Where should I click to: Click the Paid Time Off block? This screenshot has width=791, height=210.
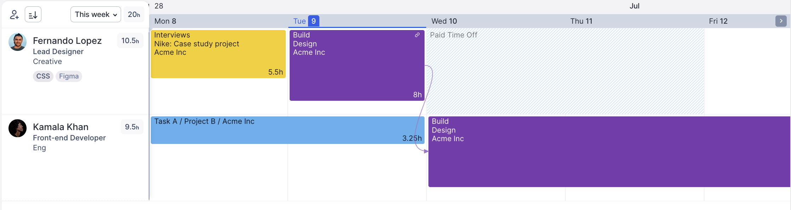(565, 71)
